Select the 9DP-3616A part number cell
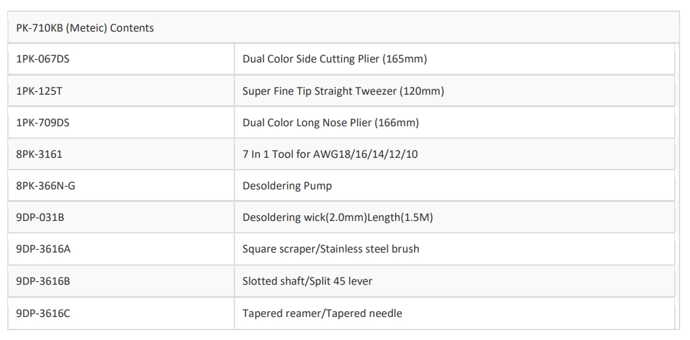Screen dimensions: 690x340 [43, 249]
